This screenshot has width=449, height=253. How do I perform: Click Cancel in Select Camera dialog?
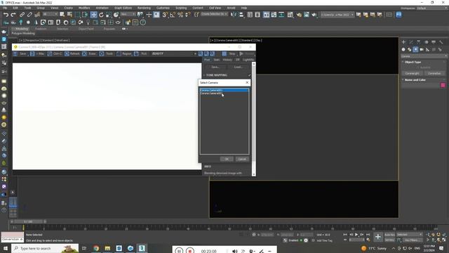coord(241,159)
